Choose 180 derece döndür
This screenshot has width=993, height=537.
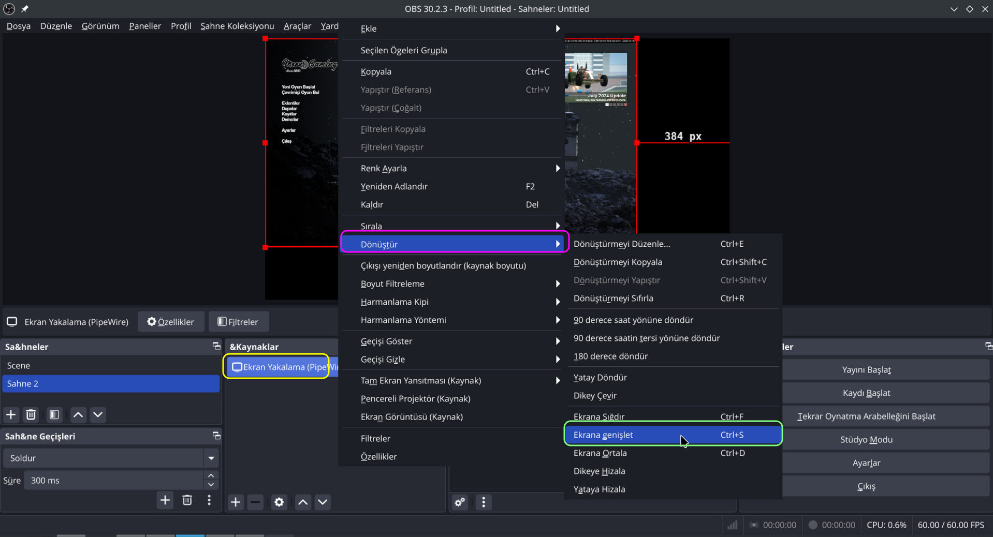[673, 356]
